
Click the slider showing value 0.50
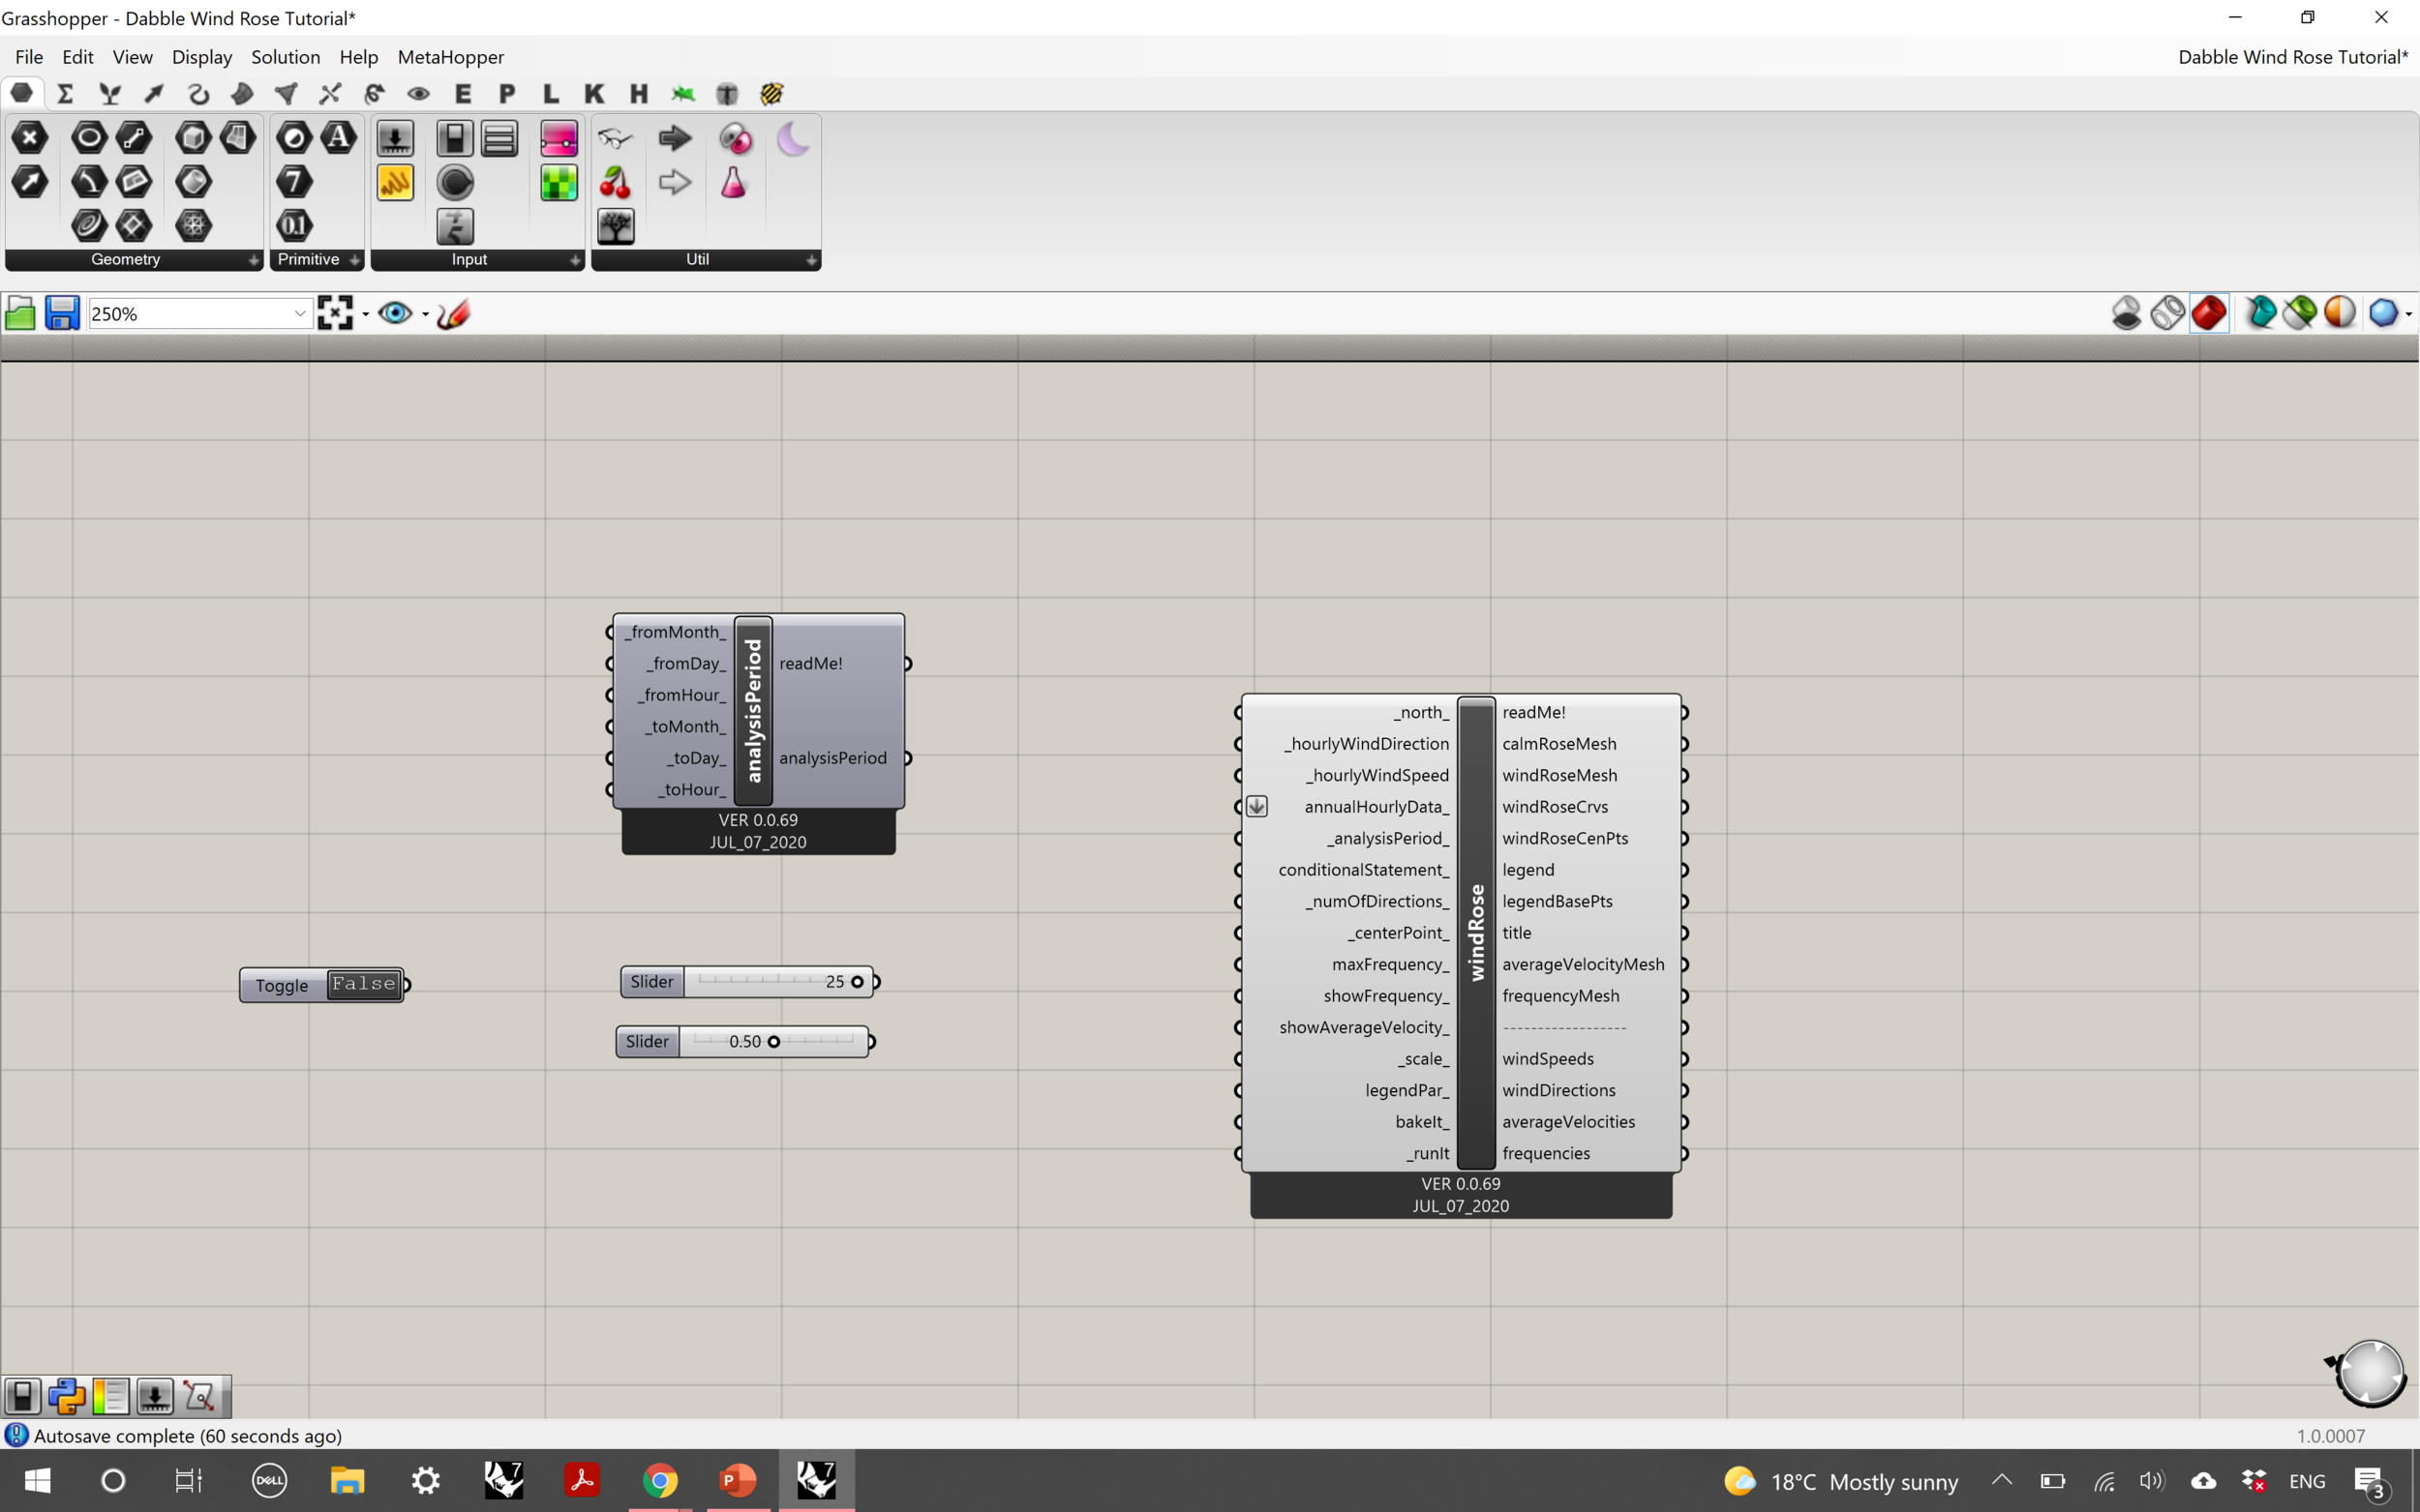point(773,1041)
